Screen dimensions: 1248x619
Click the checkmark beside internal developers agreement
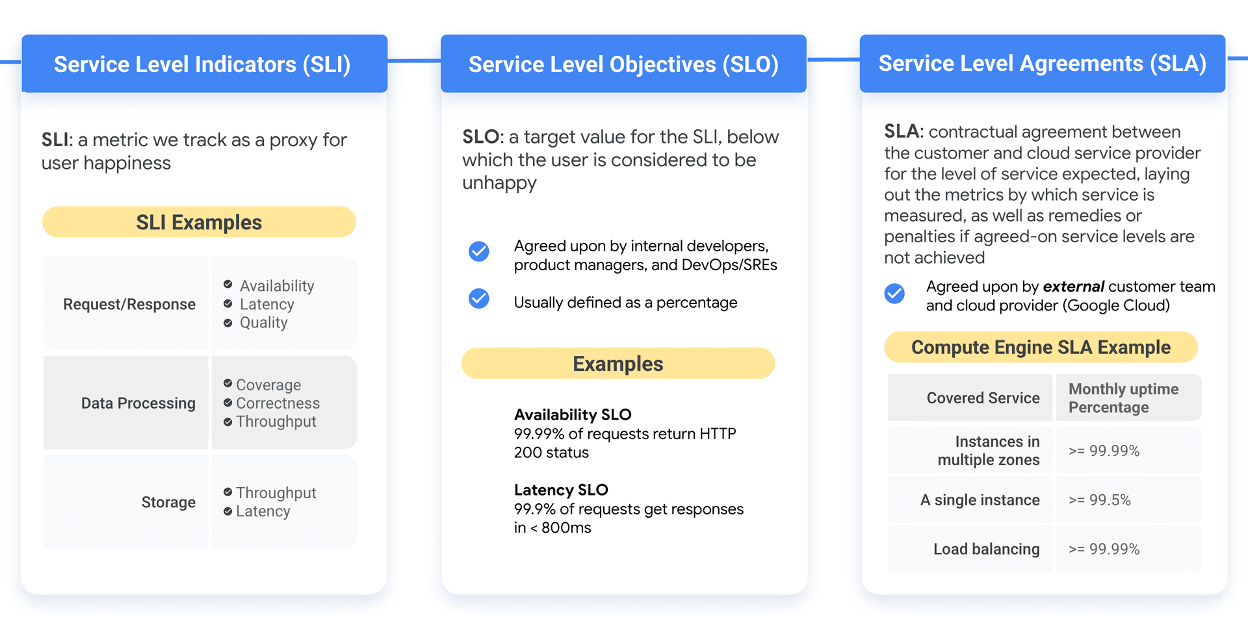click(479, 251)
